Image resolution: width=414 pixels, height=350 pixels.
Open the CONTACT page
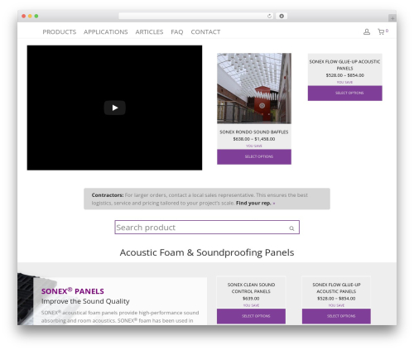pos(205,32)
